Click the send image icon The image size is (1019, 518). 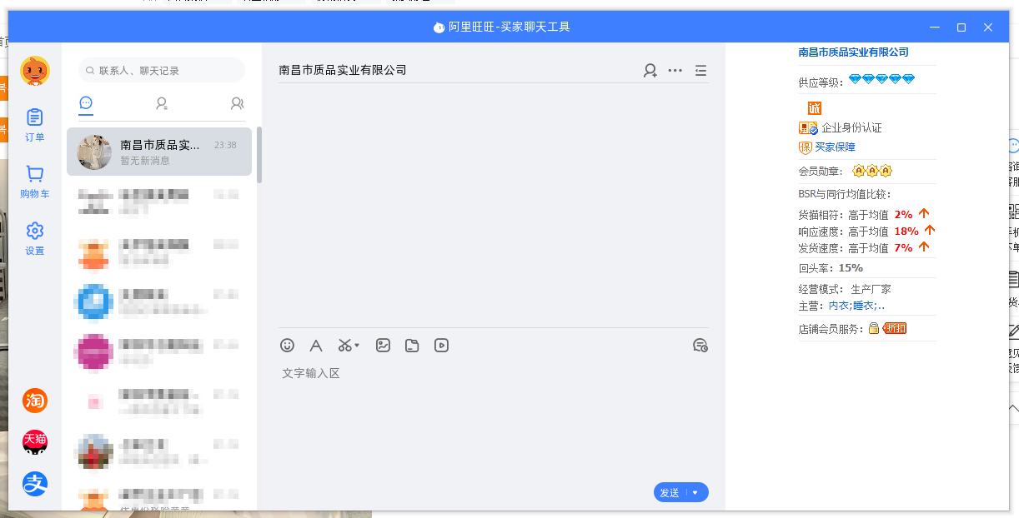[383, 345]
